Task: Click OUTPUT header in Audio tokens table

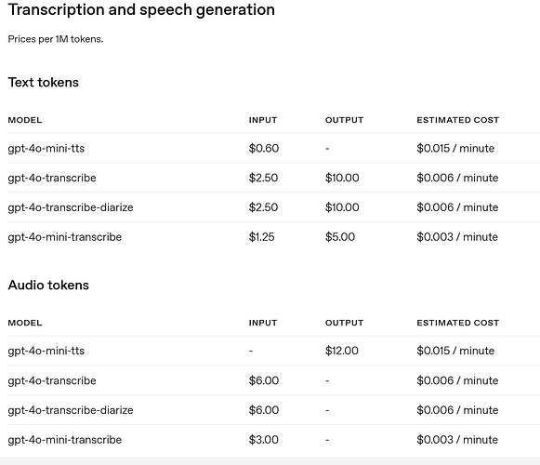Action: click(345, 323)
